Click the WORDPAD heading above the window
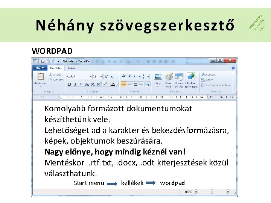This screenshot has width=271, height=203. click(x=52, y=51)
